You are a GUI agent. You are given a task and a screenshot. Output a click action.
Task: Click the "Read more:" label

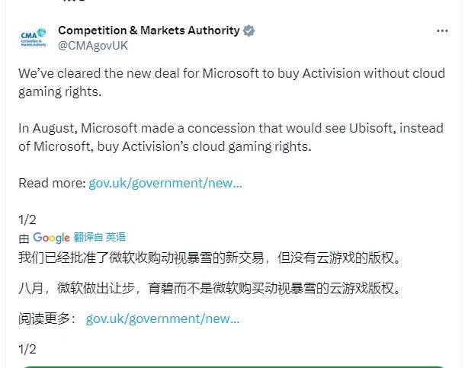tap(52, 184)
